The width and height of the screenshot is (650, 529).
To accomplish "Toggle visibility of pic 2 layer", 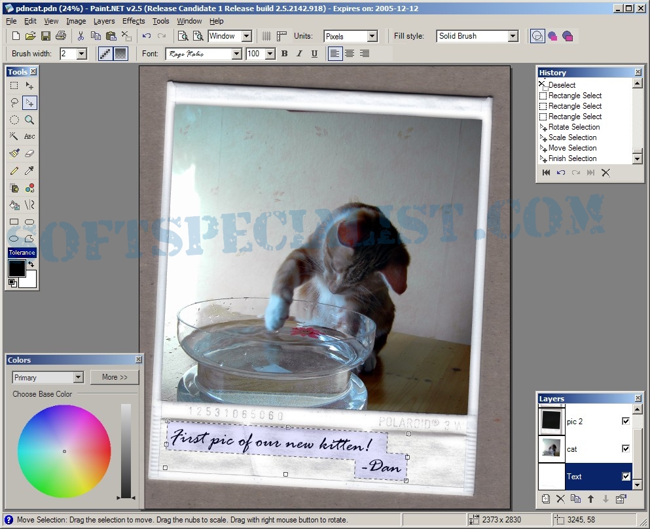I will pyautogui.click(x=626, y=421).
